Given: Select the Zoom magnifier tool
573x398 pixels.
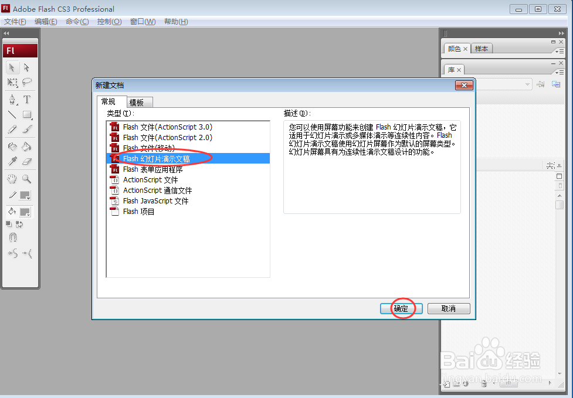Looking at the screenshot, I should [x=26, y=179].
